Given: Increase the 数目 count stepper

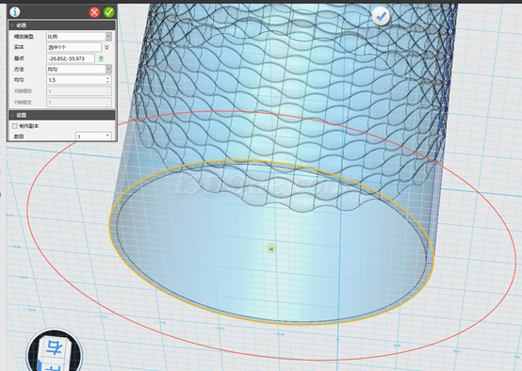Looking at the screenshot, I should click(107, 135).
